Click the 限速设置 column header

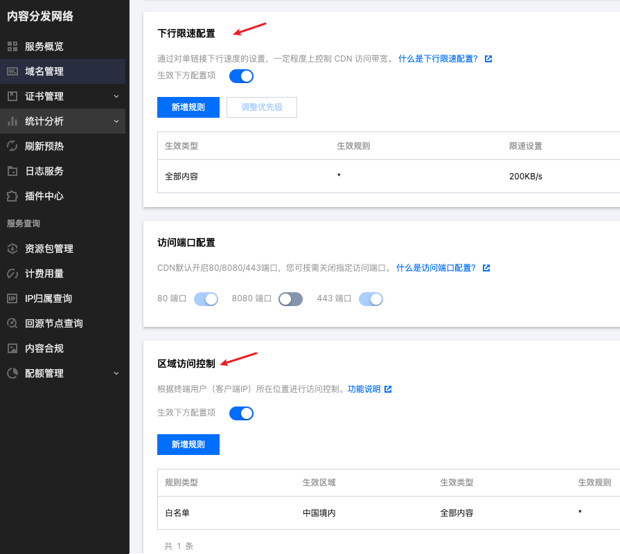click(x=526, y=146)
